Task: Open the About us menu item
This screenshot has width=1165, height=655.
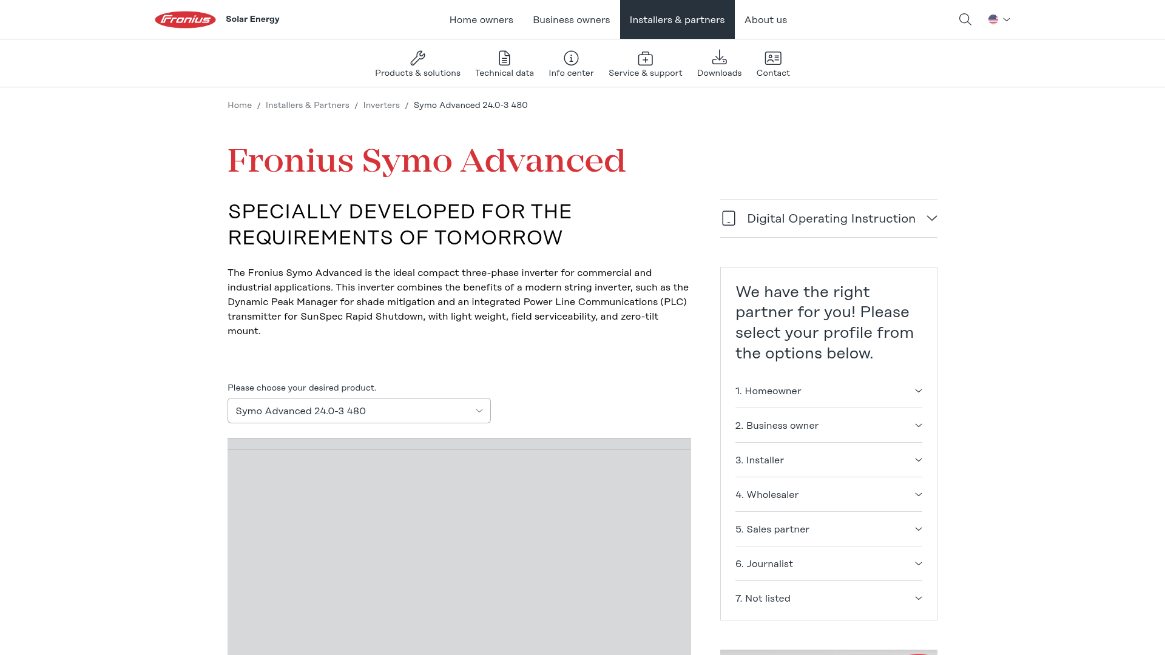Action: pos(765,19)
